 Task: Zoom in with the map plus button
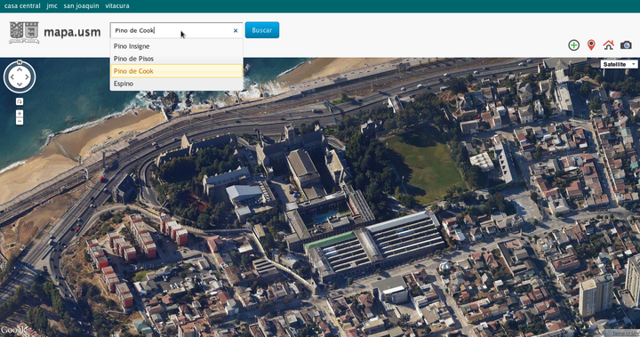coord(20,113)
